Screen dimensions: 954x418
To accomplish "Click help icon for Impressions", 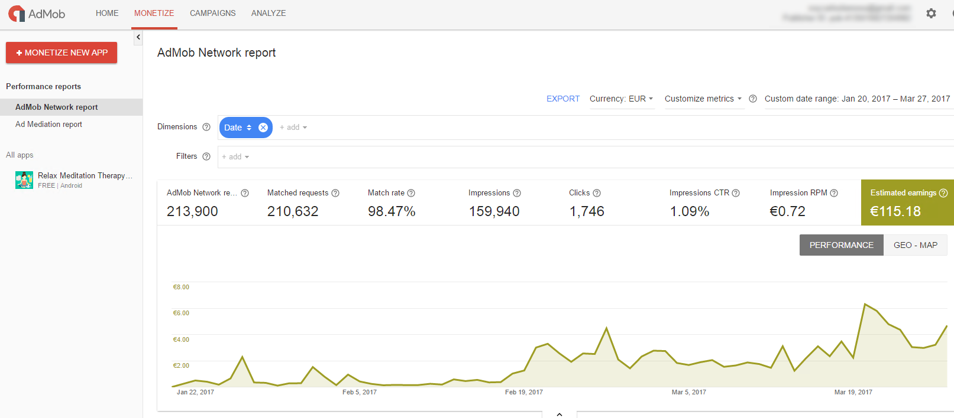I will pyautogui.click(x=517, y=193).
